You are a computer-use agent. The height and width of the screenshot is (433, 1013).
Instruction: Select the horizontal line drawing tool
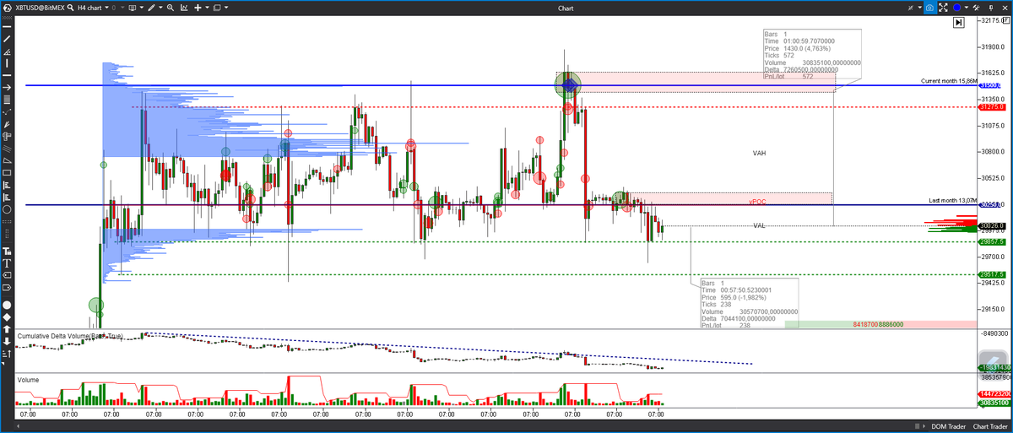(x=7, y=27)
